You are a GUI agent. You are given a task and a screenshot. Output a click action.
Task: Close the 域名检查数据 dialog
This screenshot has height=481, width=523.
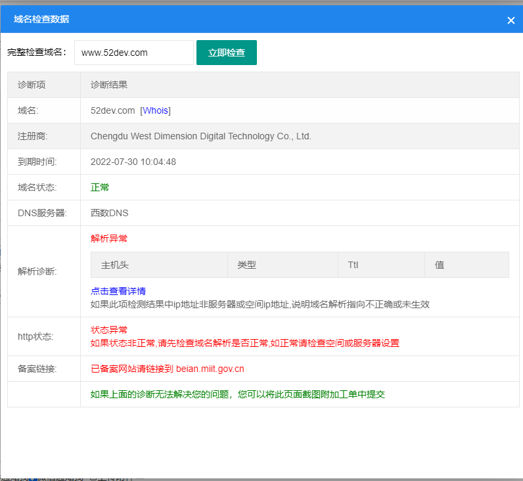pos(511,20)
